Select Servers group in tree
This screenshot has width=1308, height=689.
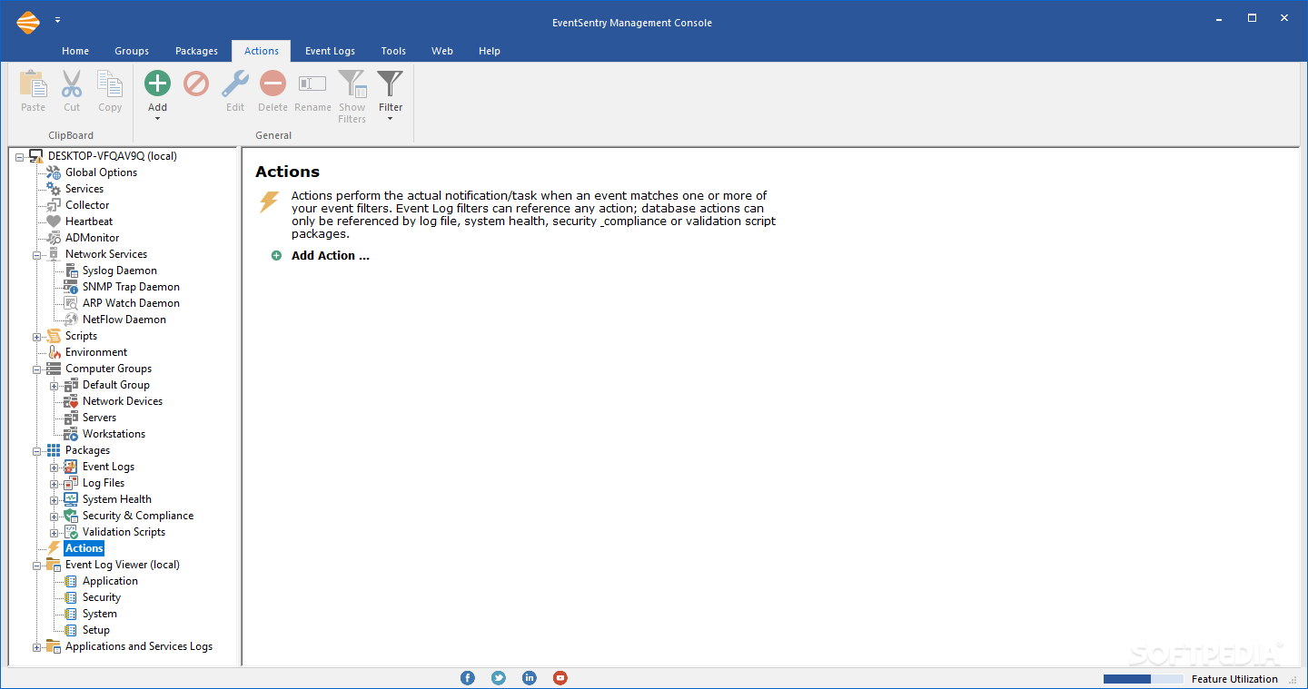pos(99,418)
